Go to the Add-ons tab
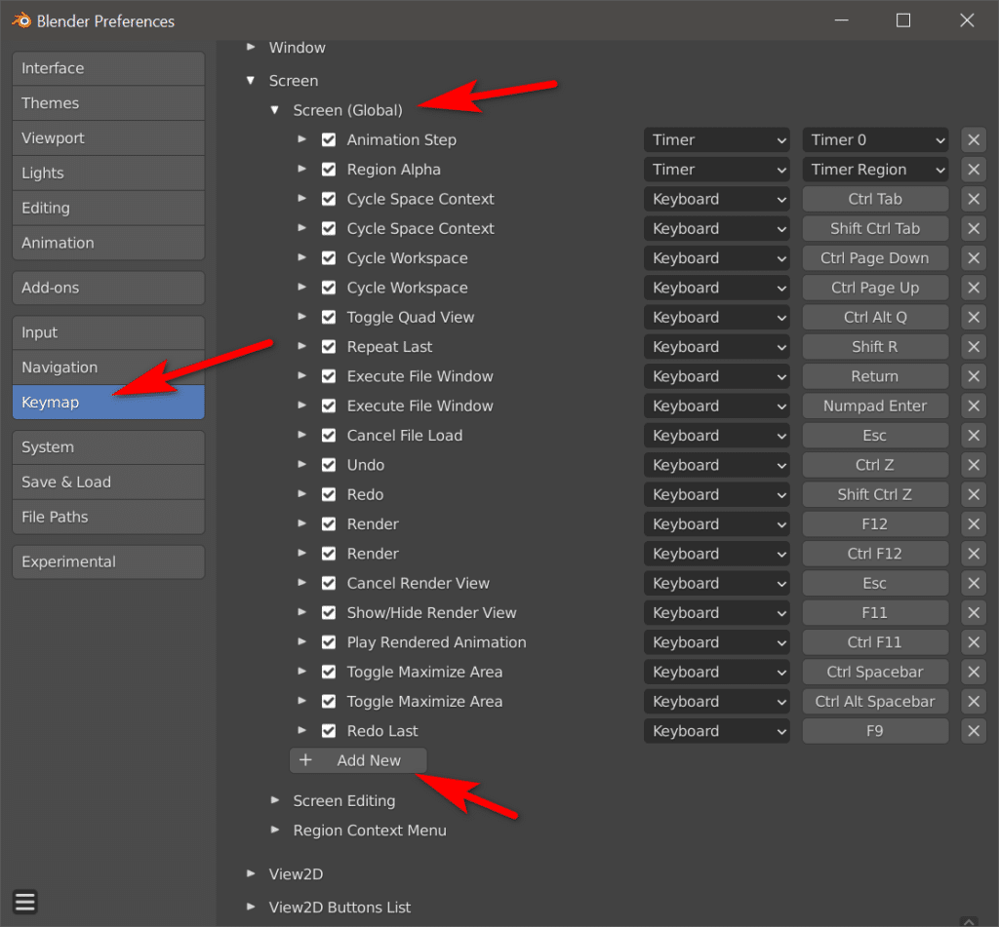 (x=108, y=288)
